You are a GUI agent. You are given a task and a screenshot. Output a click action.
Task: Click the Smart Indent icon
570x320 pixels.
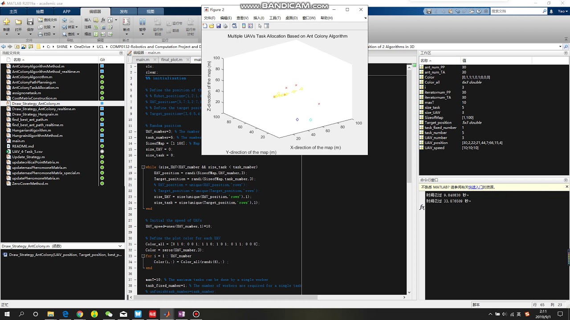[96, 34]
